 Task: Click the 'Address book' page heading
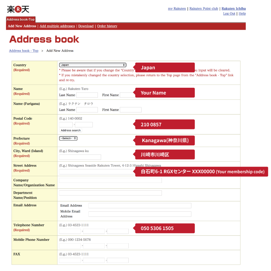(x=44, y=39)
